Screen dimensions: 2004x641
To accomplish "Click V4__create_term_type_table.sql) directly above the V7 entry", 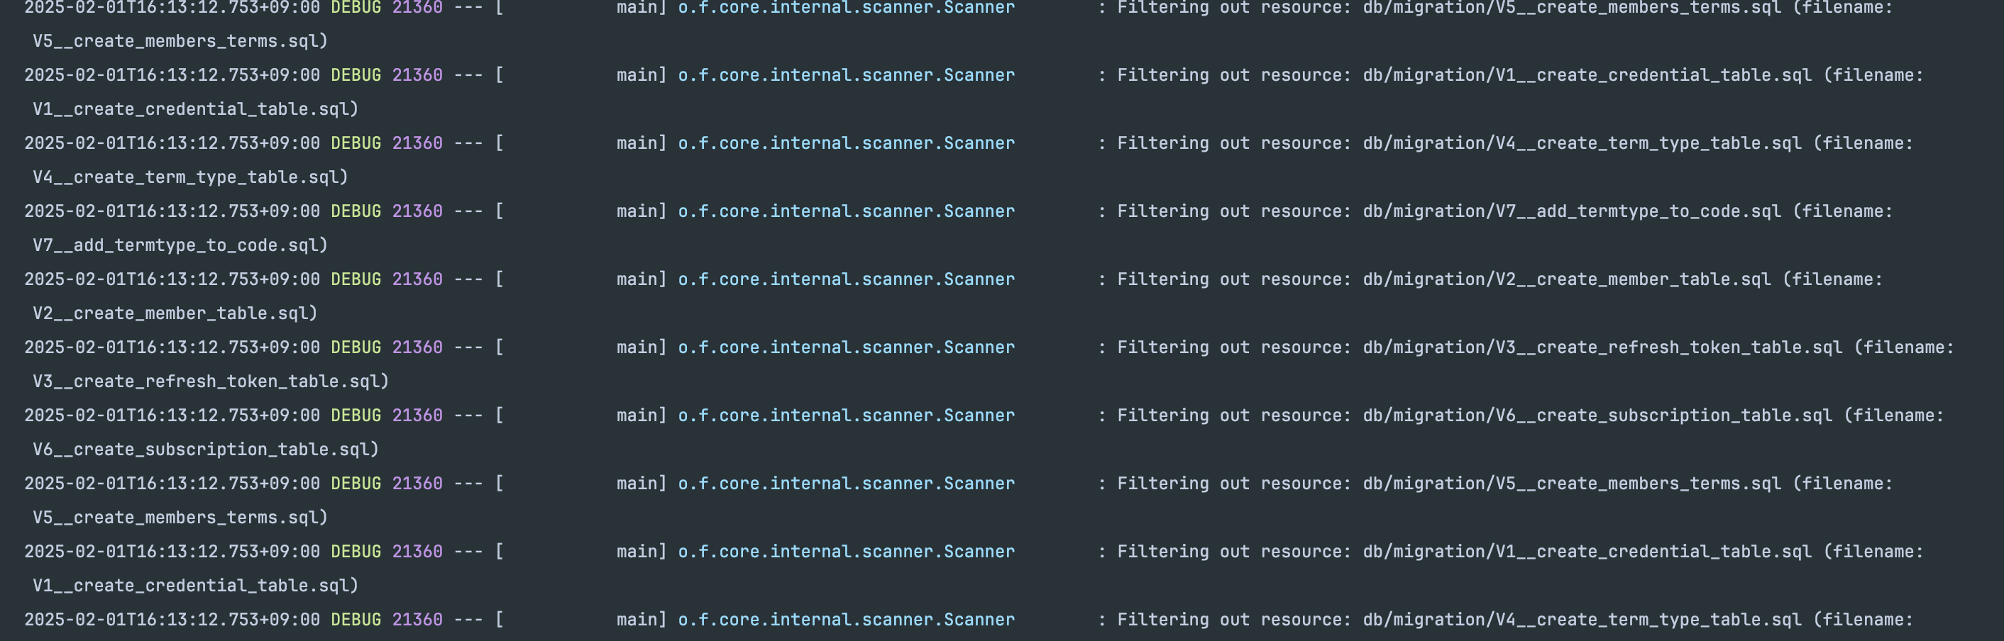I will pos(189,177).
